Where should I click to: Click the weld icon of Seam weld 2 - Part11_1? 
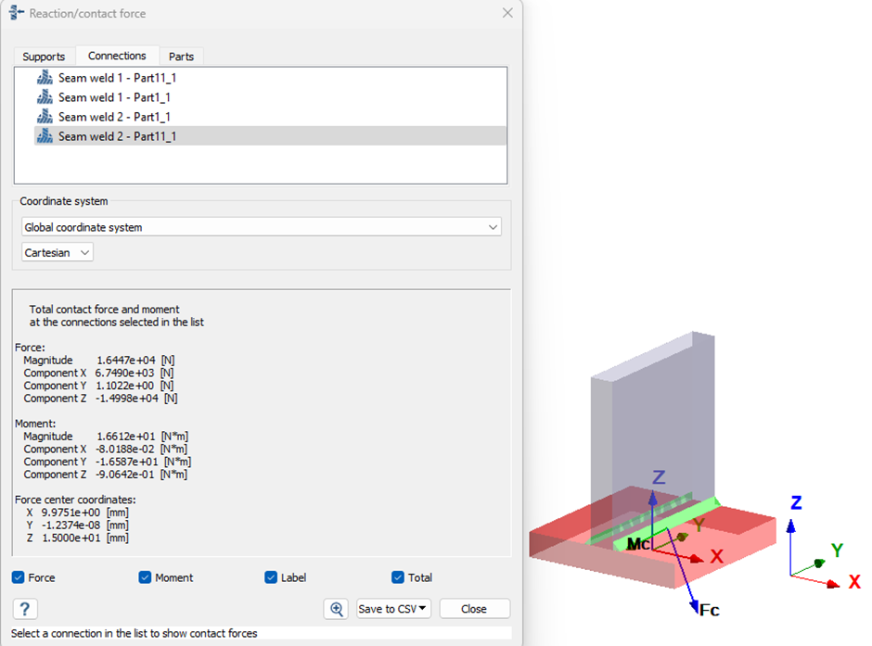coord(45,136)
